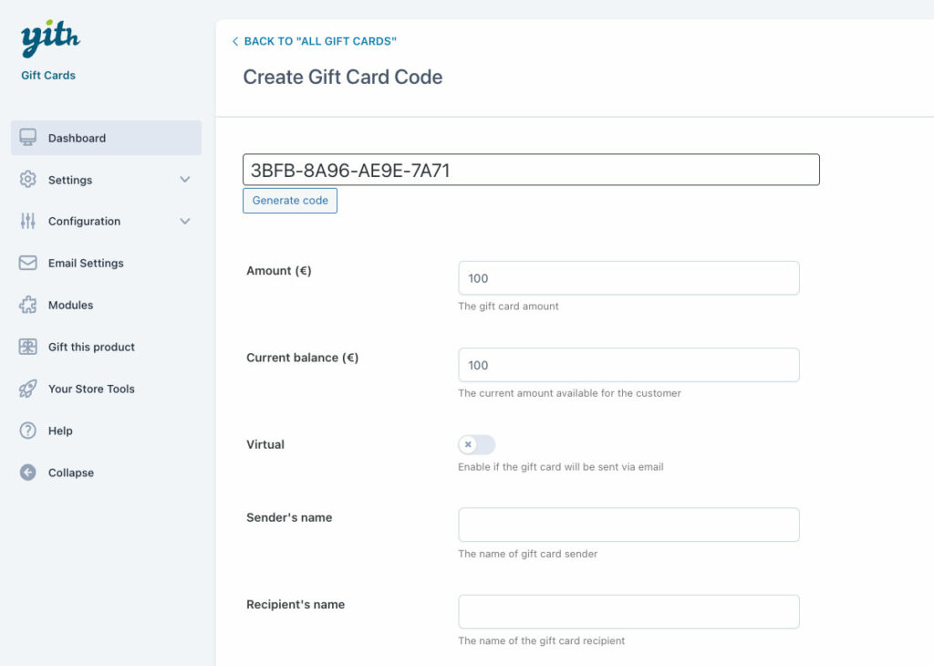Click the Current balance (€) input field

(x=629, y=365)
